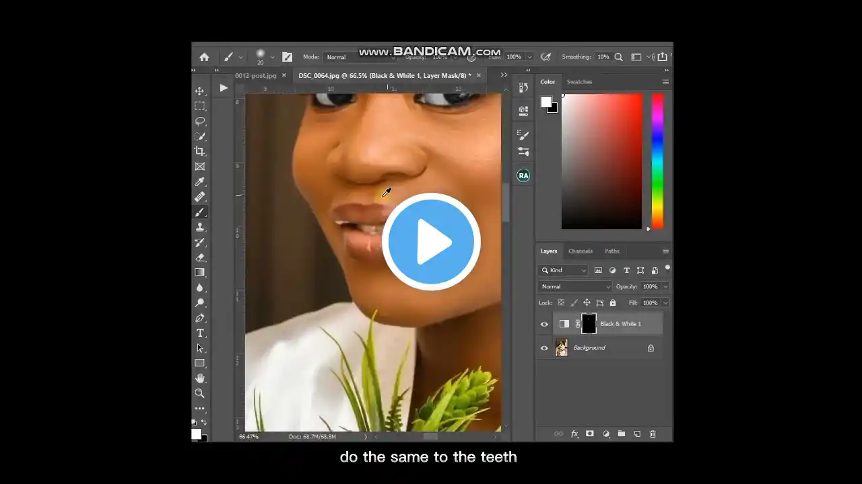Image resolution: width=862 pixels, height=484 pixels.
Task: Select the Black & White 1 layer mask thumbnail
Action: click(589, 324)
